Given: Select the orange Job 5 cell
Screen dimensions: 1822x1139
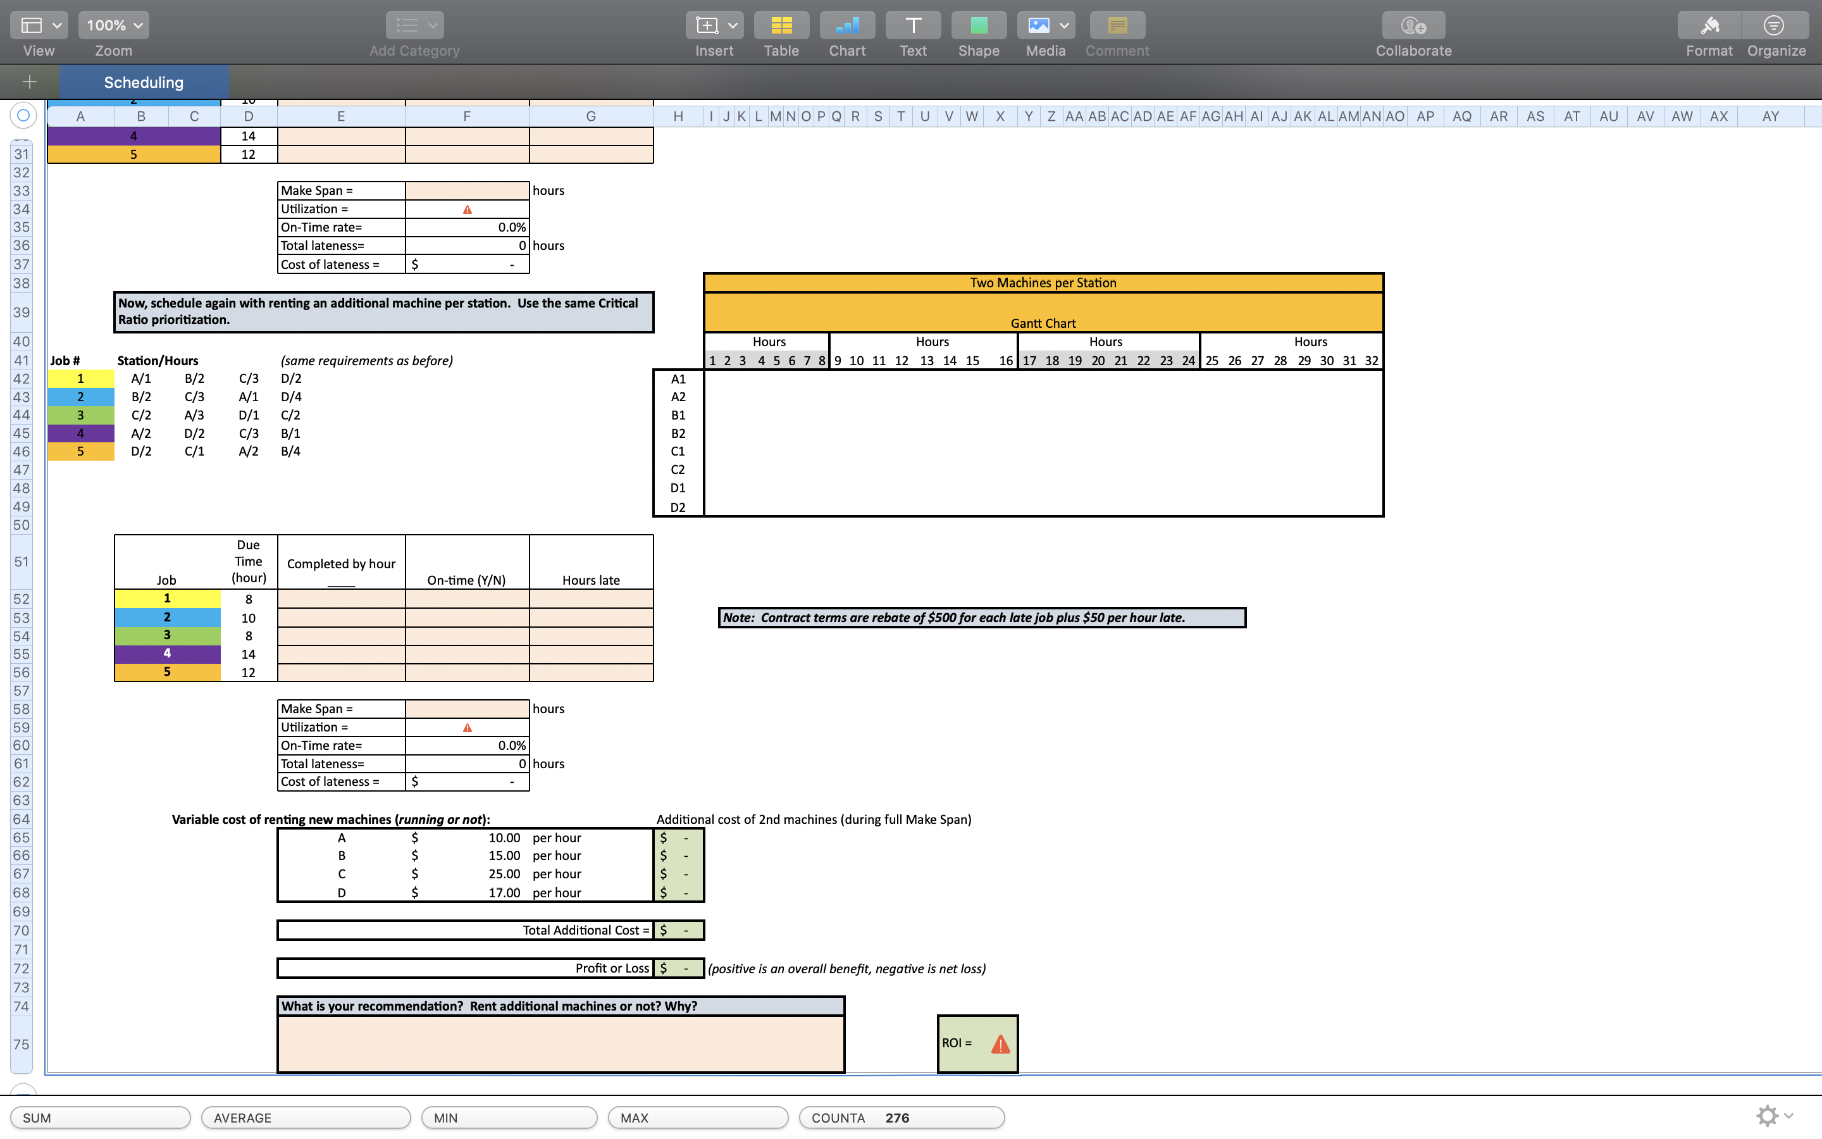Looking at the screenshot, I should [x=80, y=451].
